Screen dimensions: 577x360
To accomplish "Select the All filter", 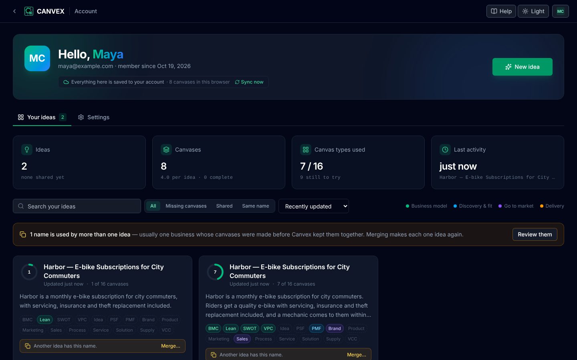I will [x=153, y=206].
